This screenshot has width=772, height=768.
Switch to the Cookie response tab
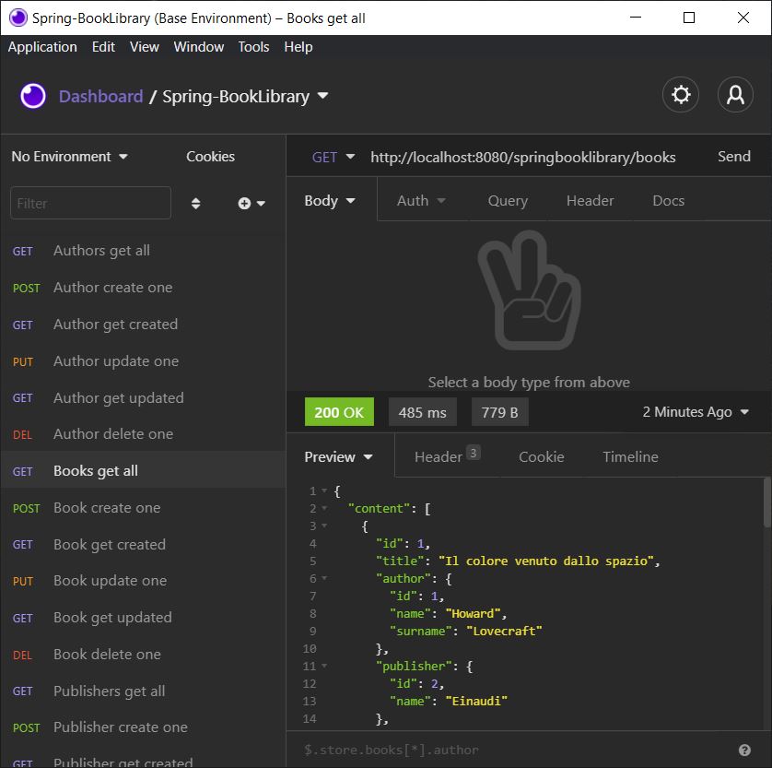[541, 457]
